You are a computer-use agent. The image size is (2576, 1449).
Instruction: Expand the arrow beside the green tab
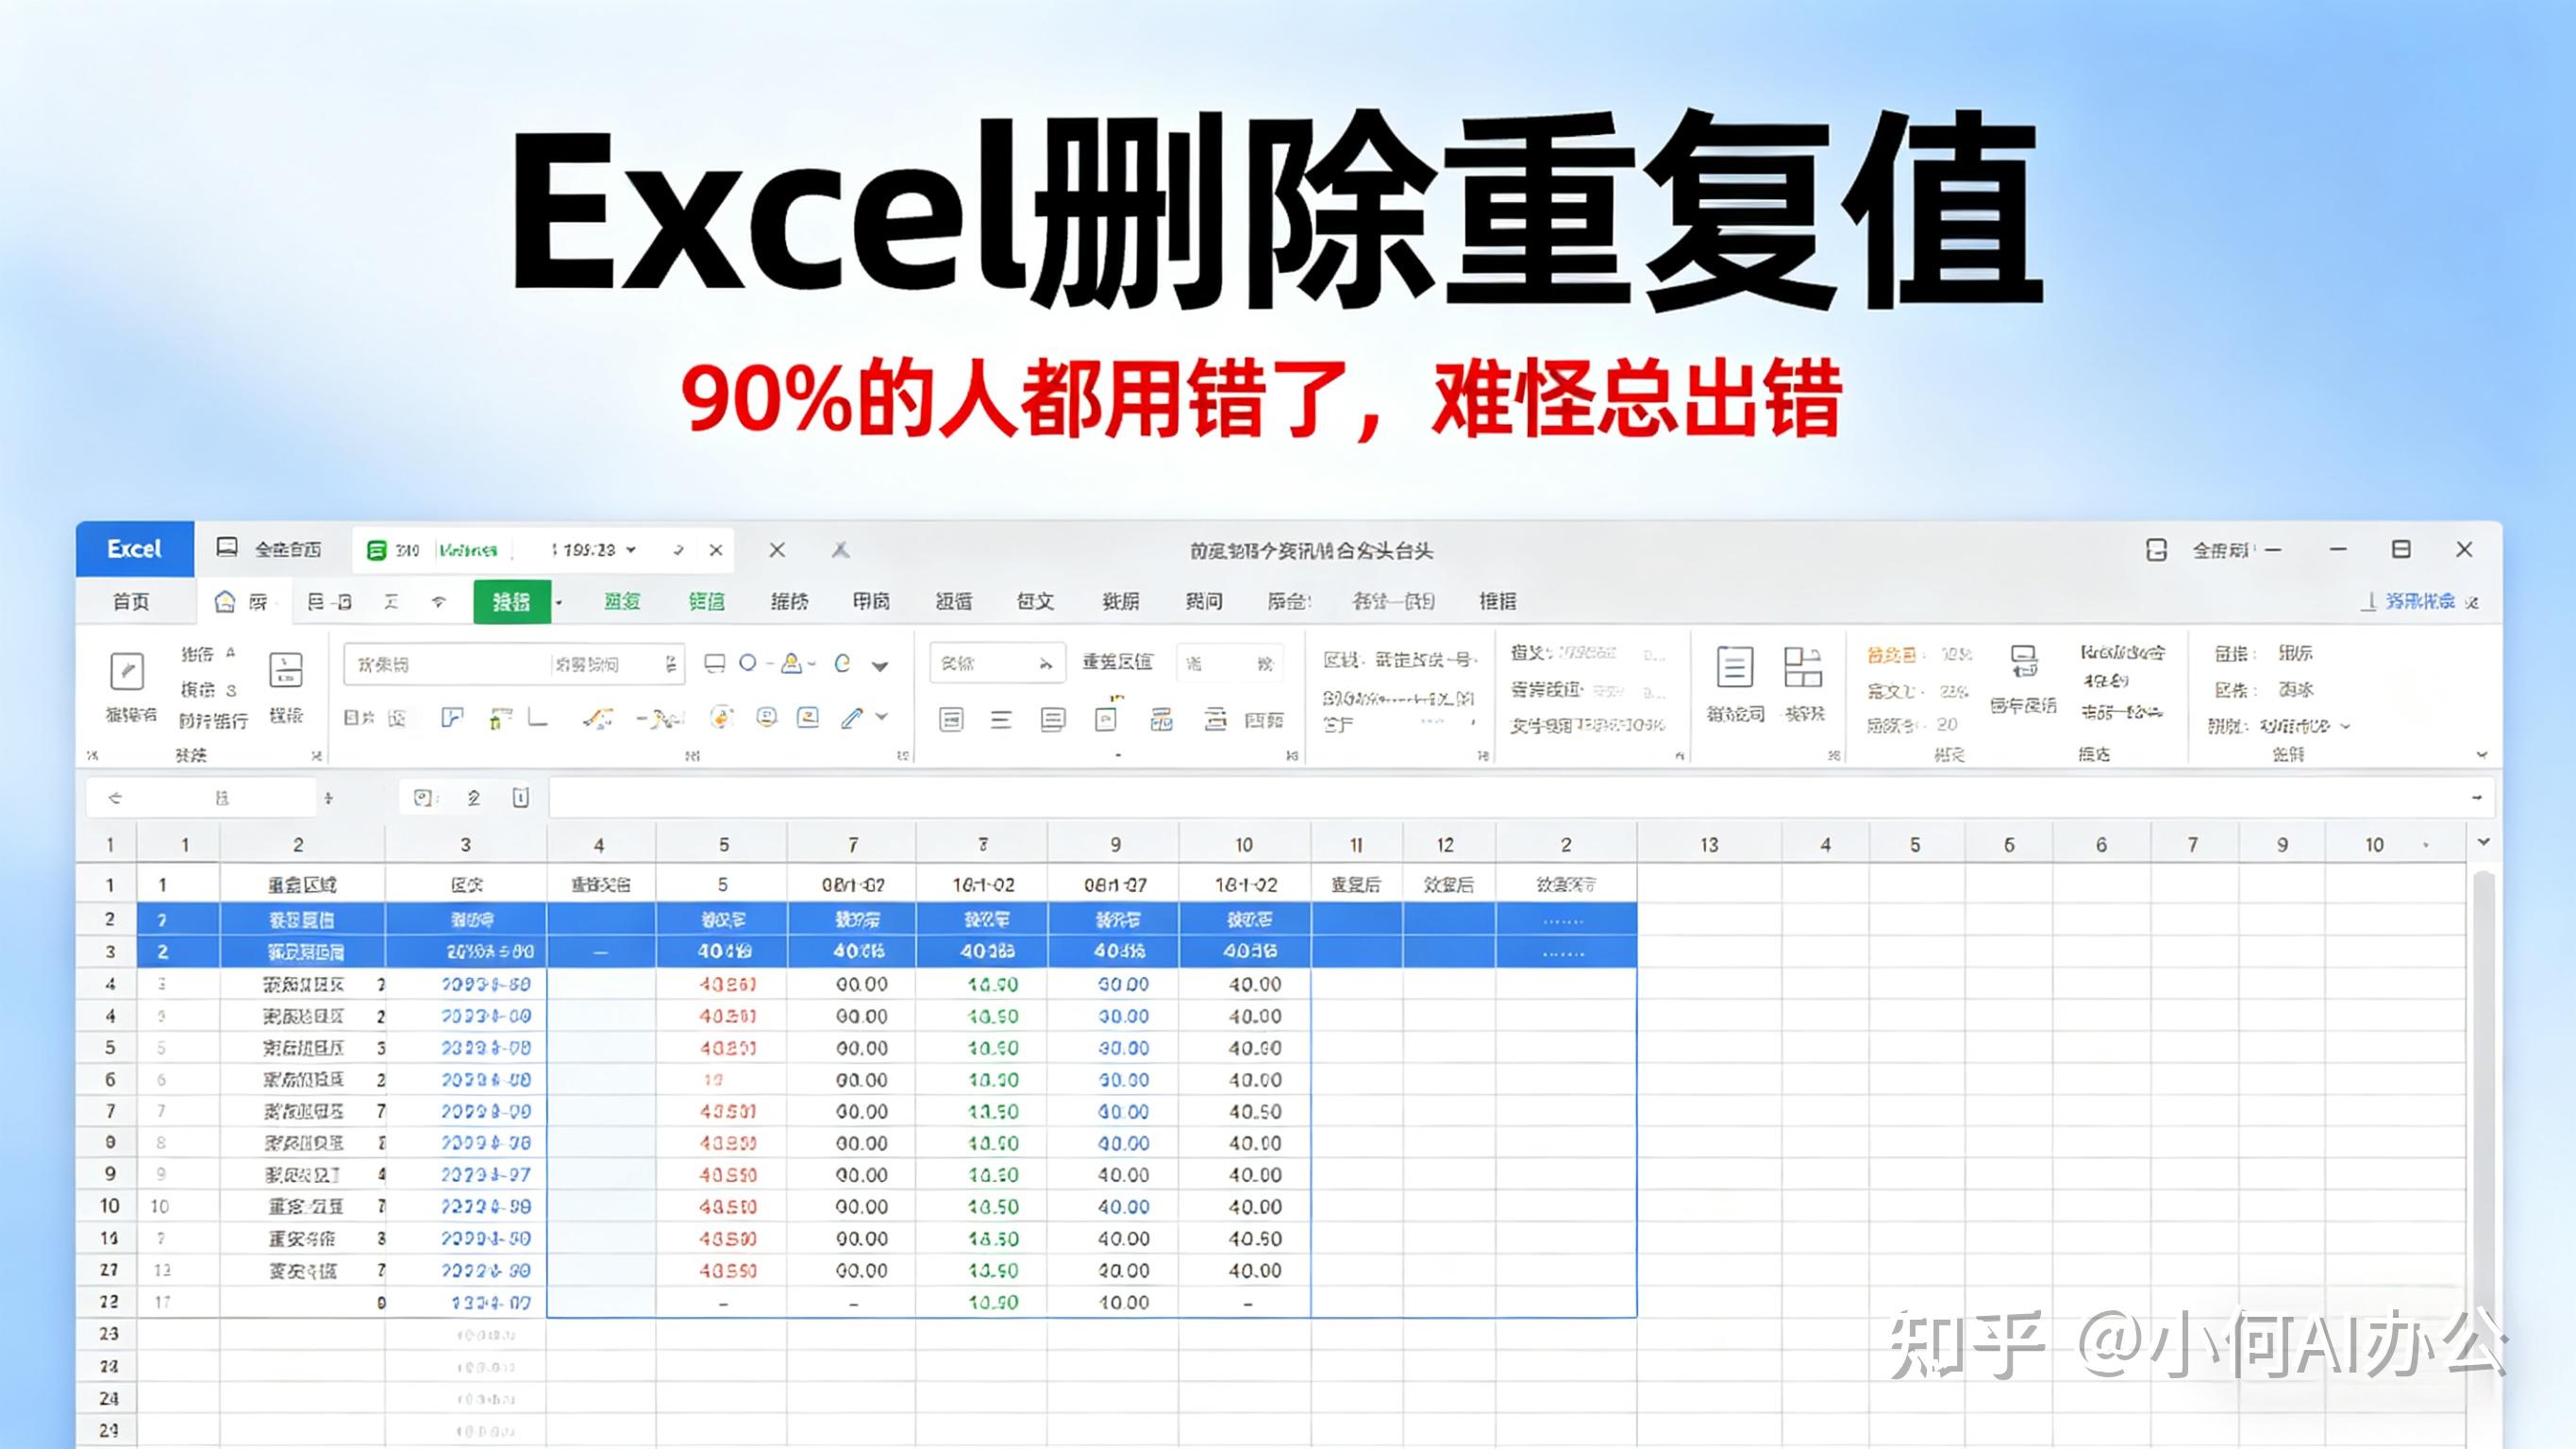559,602
